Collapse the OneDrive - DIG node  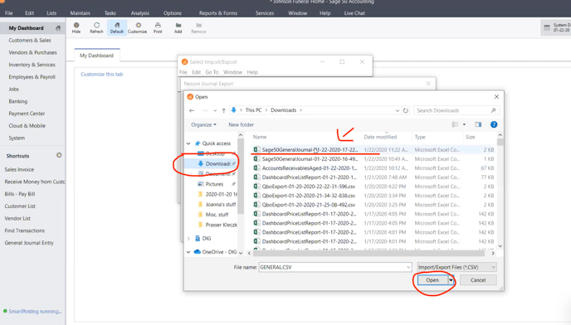(188, 252)
